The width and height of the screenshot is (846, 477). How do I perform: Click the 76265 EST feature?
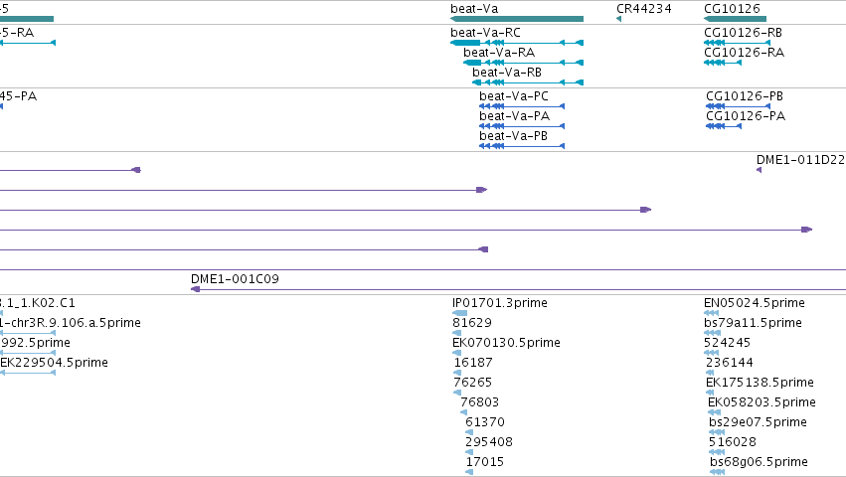(x=457, y=393)
